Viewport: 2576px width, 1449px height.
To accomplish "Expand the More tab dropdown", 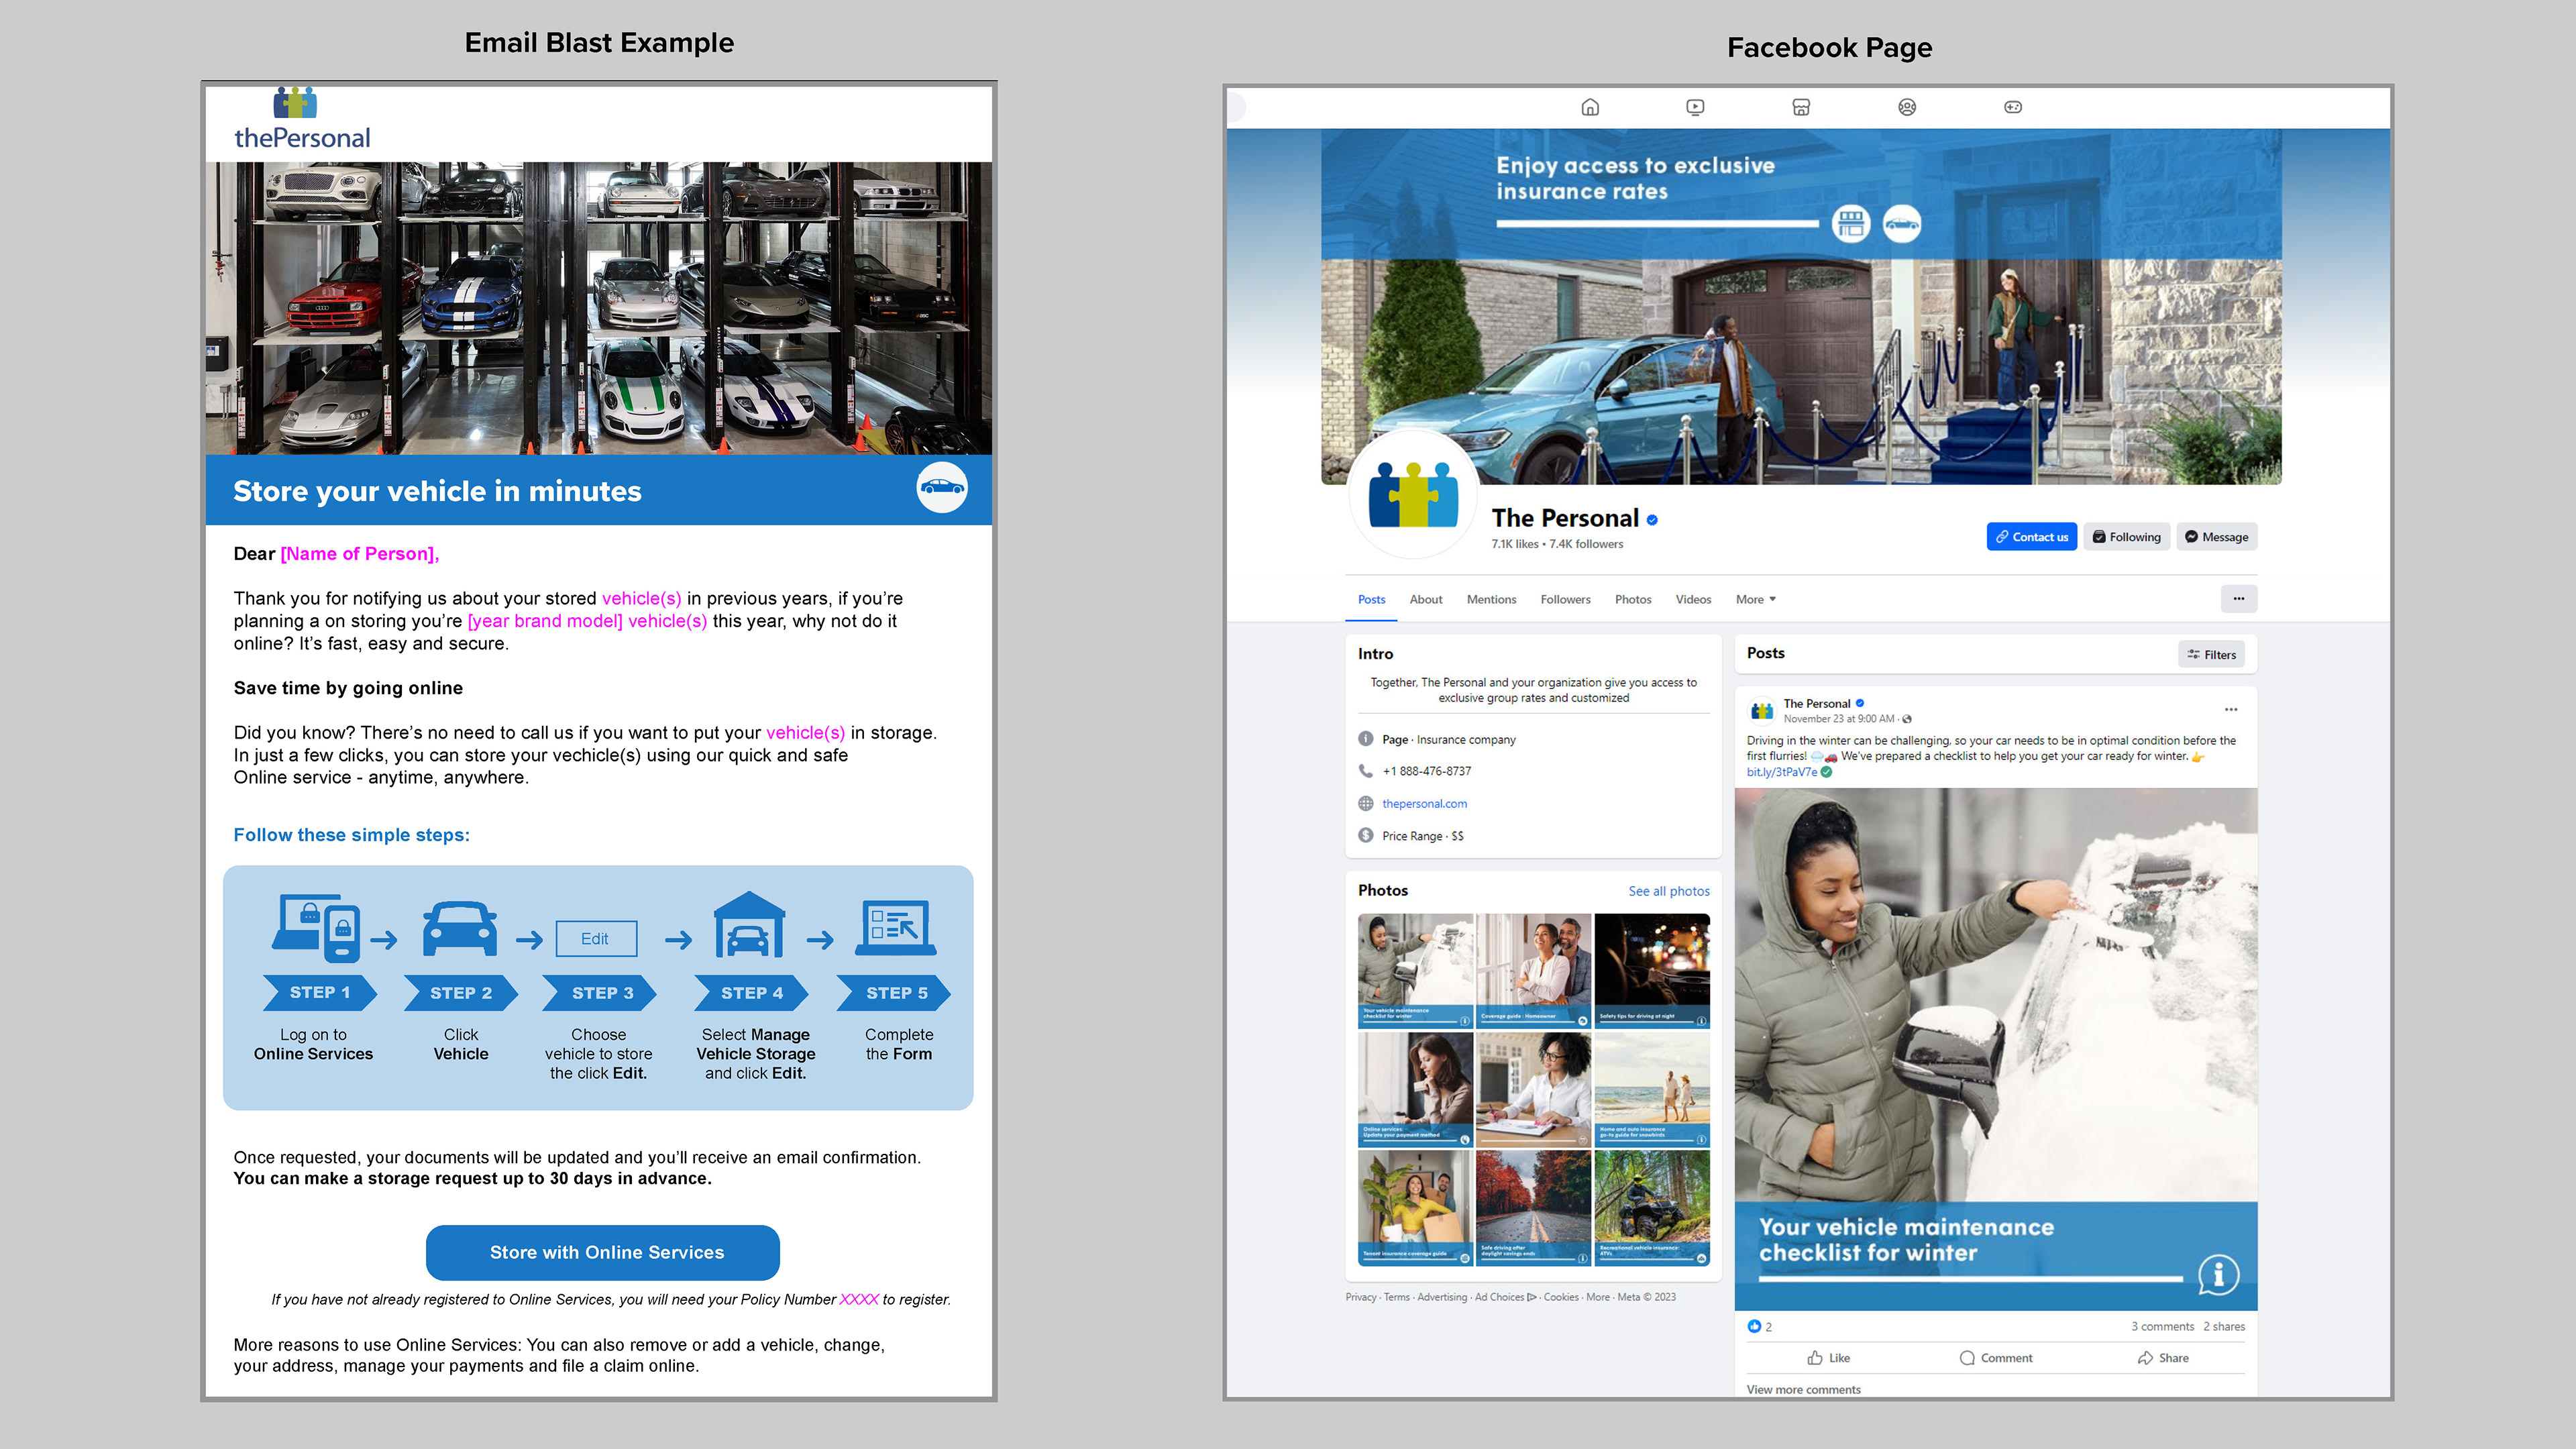I will [x=1755, y=600].
